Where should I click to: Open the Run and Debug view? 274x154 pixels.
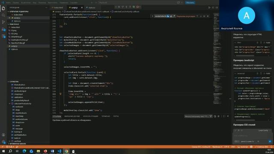coord(3,29)
